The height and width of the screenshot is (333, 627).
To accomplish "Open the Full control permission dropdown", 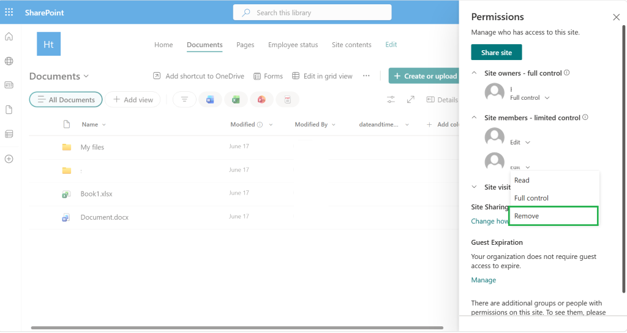I will tap(530, 97).
